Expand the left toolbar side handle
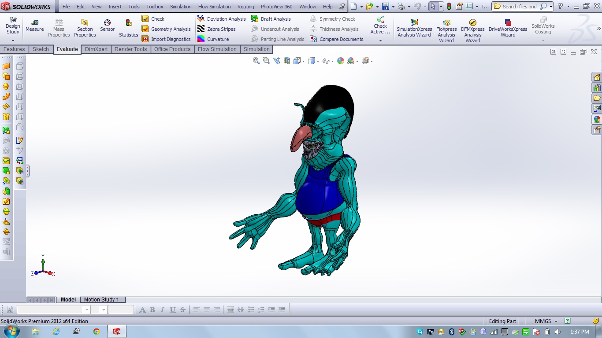This screenshot has height=338, width=602. 28,171
